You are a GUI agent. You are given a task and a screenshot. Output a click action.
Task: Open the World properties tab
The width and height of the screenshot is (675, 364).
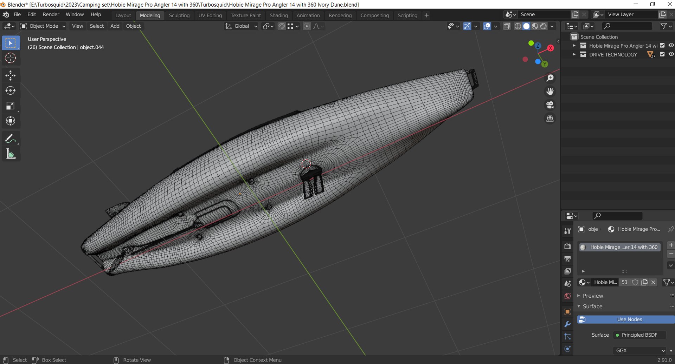tap(567, 296)
